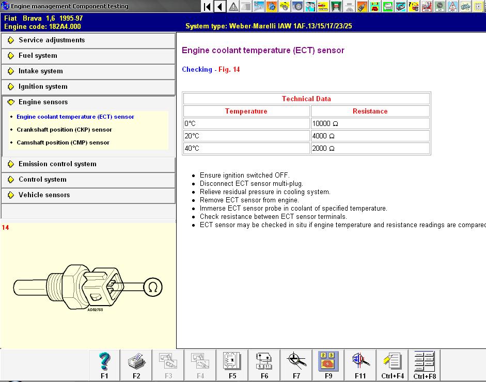Print the page with the F2 printer button
Screen dimensions: 486x382
click(x=136, y=365)
